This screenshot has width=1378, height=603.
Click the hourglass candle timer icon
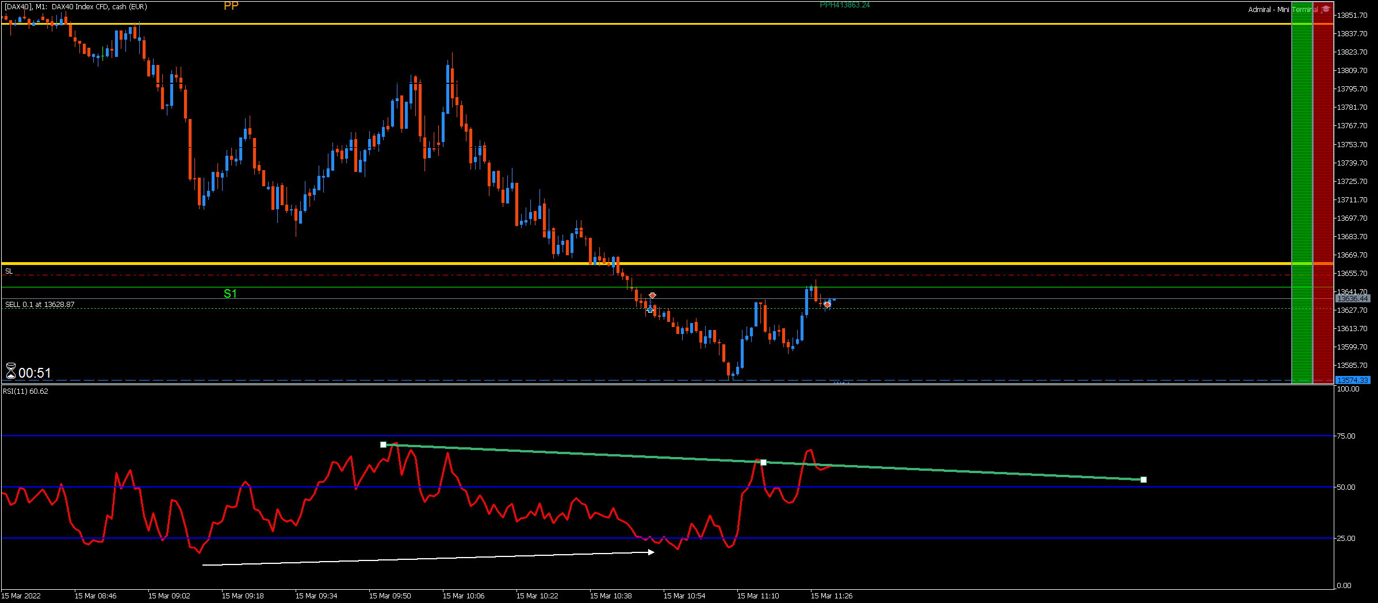pyautogui.click(x=10, y=371)
